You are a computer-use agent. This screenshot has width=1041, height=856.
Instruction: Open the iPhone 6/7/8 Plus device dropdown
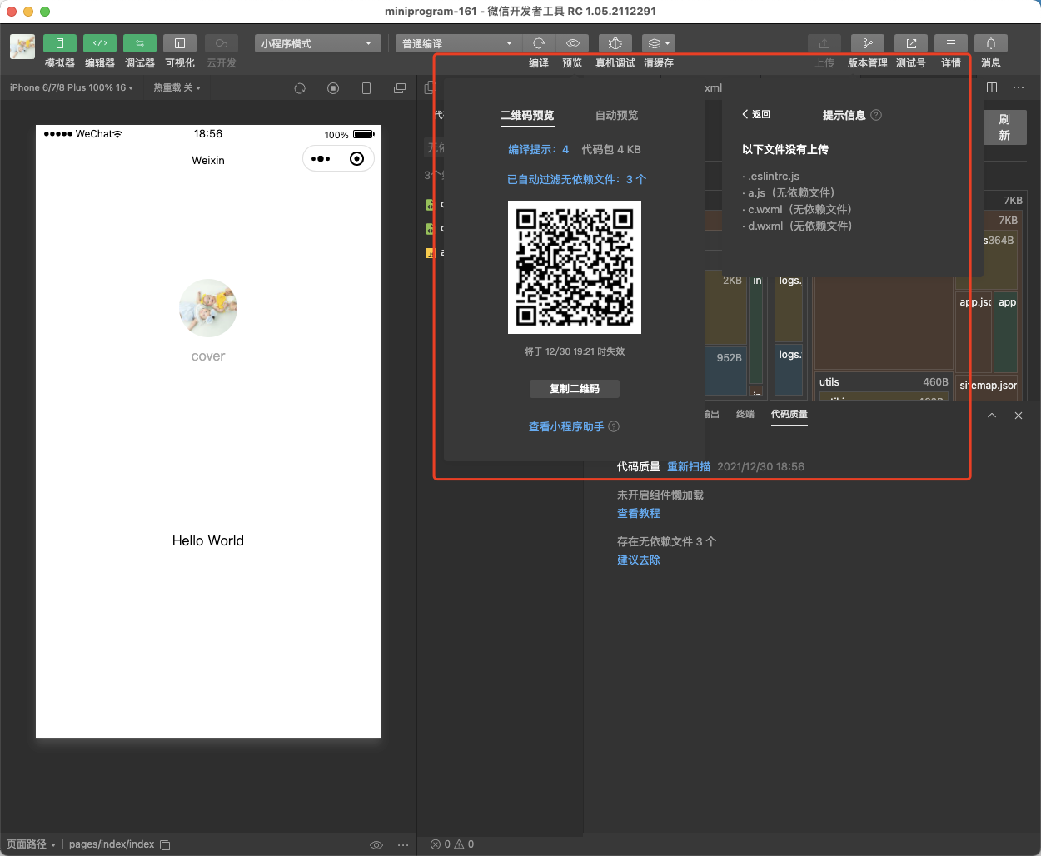click(72, 87)
